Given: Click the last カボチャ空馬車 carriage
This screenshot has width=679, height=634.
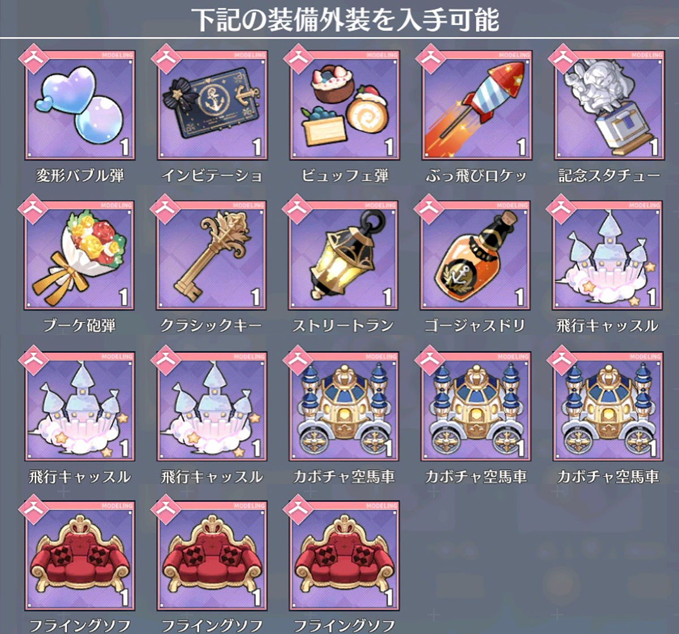Looking at the screenshot, I should coord(608,407).
